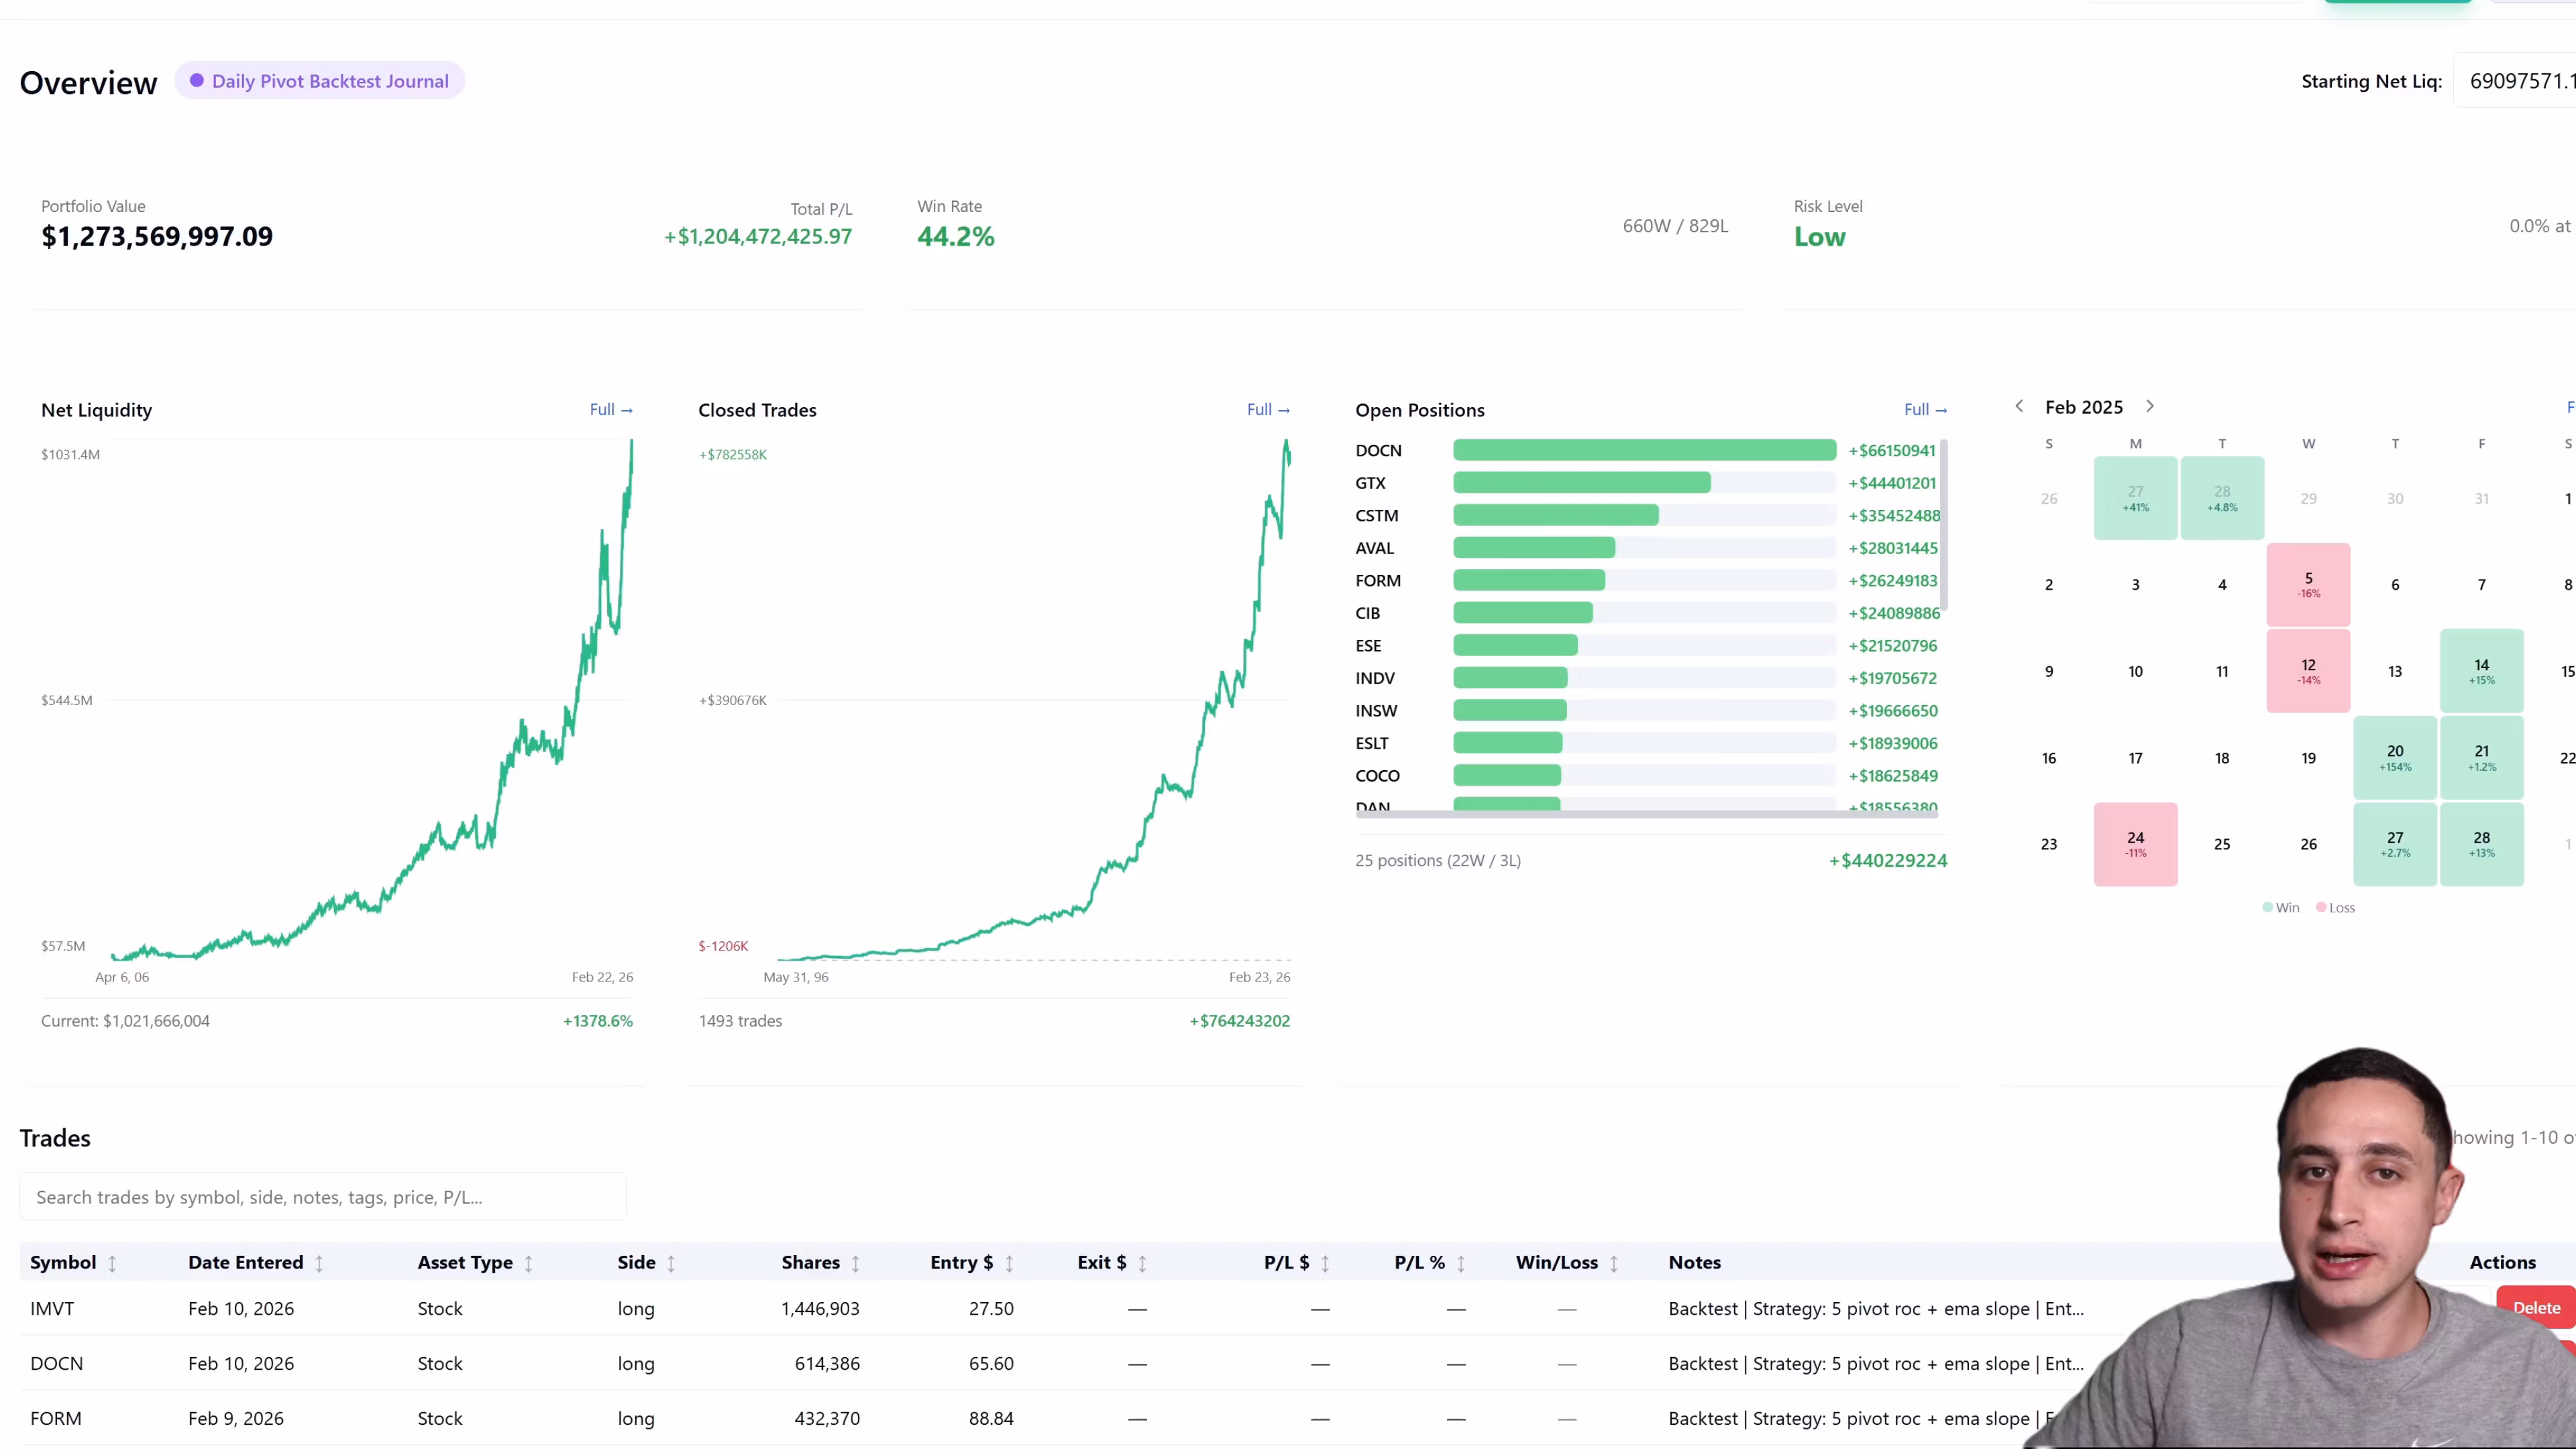Click the Notes column header

click(1694, 1262)
